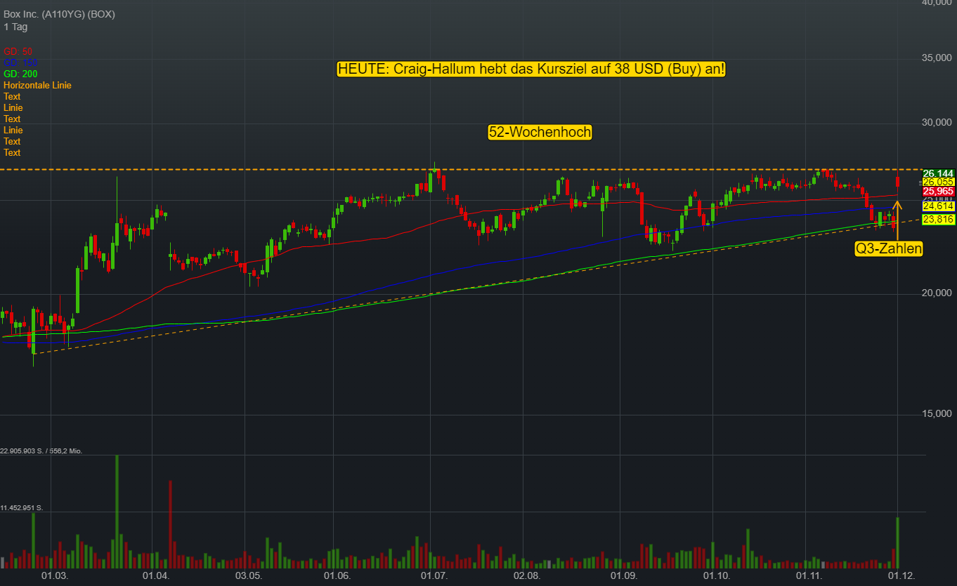
Task: Click the 20,000 price axis label
Action: click(x=937, y=293)
